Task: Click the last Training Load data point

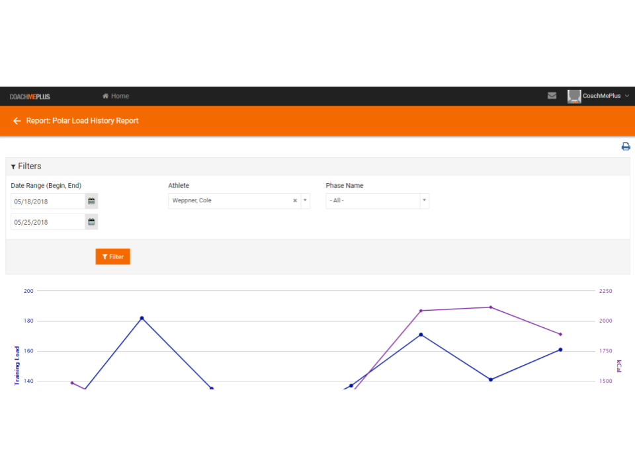Action: click(x=560, y=350)
